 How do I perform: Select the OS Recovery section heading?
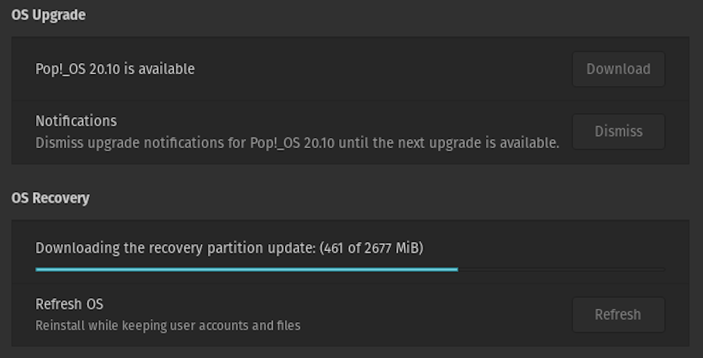(x=50, y=198)
